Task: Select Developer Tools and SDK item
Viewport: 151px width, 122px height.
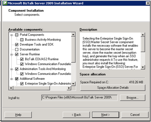Action: [37, 45]
